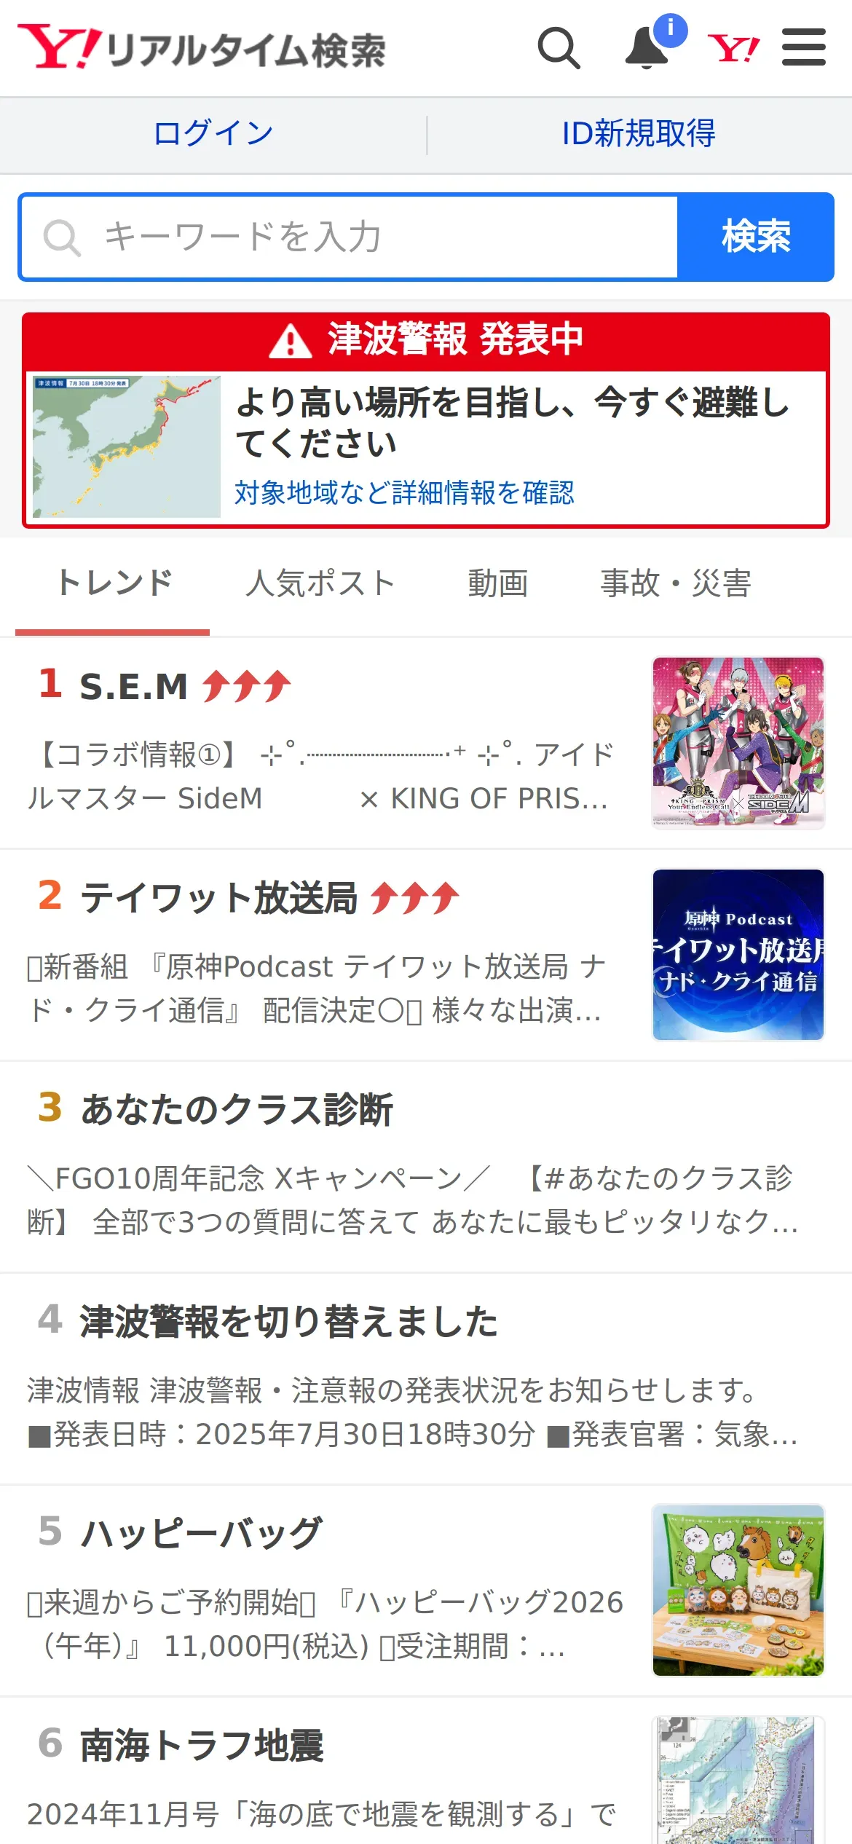Click the rising arrows beside S.E.M
Screen dimensions: 852x1844
click(x=246, y=686)
